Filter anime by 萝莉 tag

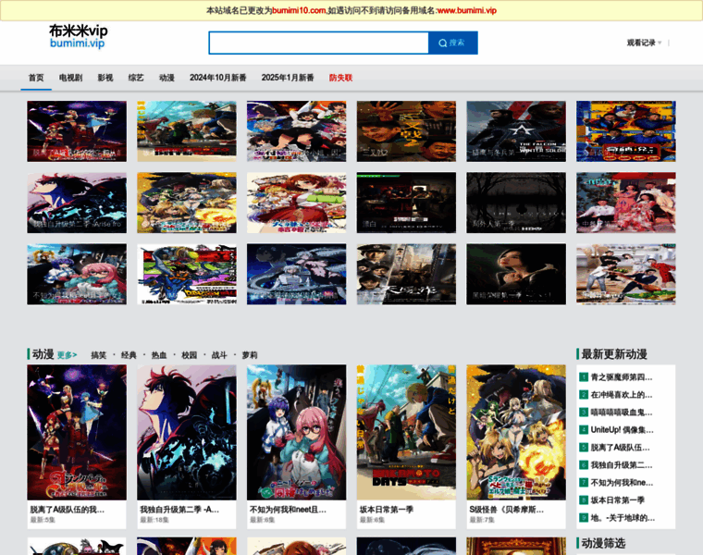(x=250, y=355)
